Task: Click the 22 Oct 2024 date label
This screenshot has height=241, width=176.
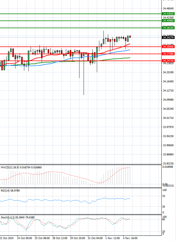Action: (6, 238)
